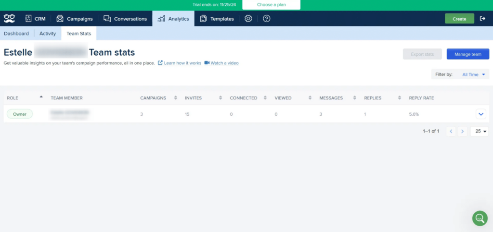Sort by the Role column arrow
Viewport: 493px width, 232px height.
tap(41, 97)
